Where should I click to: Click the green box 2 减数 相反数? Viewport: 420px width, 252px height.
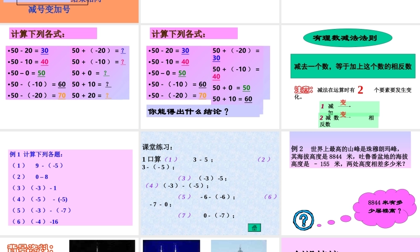click(x=348, y=121)
